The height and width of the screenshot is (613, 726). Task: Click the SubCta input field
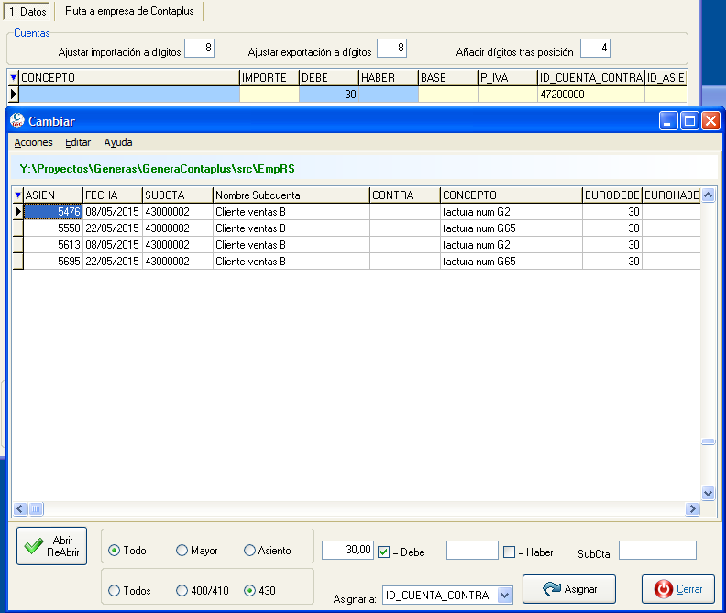click(x=657, y=551)
